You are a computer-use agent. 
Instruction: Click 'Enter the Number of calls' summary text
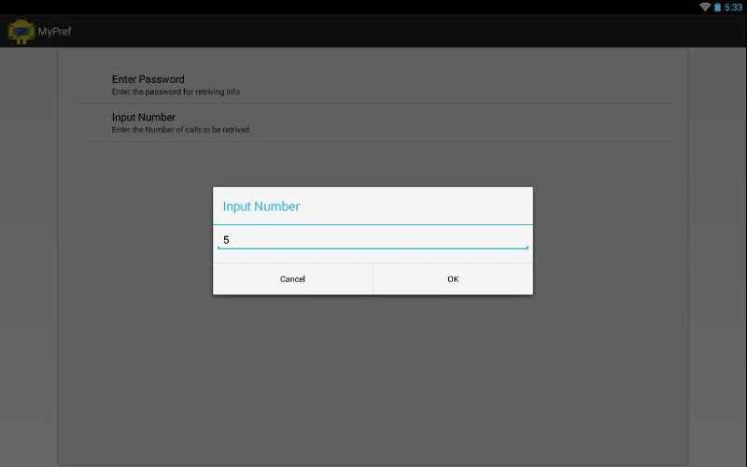coord(180,130)
